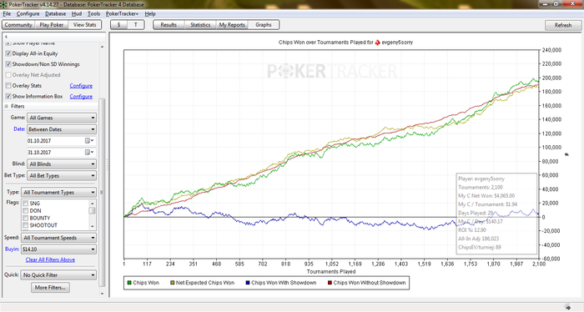Viewport: 584px width, 312px height.
Task: Open calendar picker for 31.10.2017 date
Action: (89, 153)
